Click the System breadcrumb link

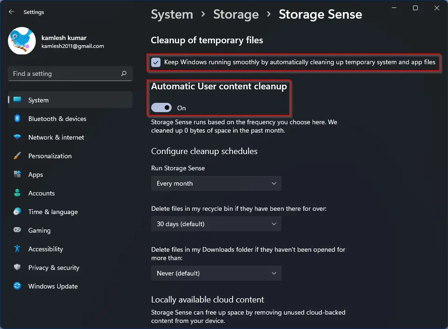(x=172, y=14)
